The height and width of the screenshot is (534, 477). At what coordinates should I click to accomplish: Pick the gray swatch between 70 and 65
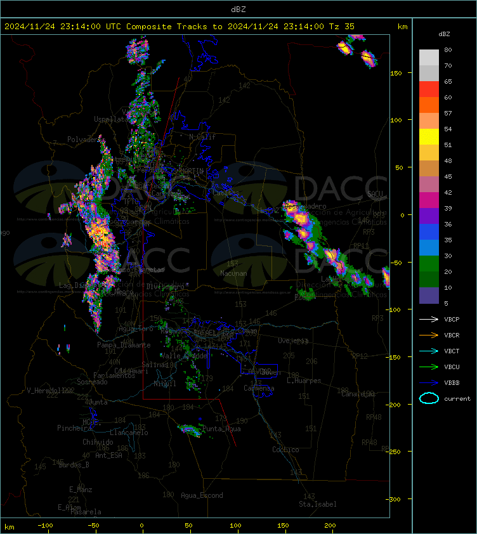click(429, 73)
